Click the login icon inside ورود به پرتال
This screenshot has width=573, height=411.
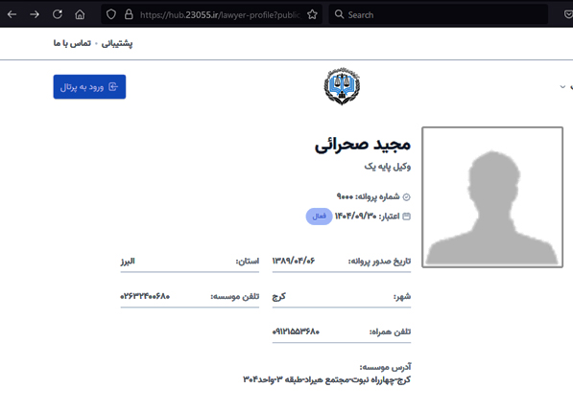(x=113, y=87)
